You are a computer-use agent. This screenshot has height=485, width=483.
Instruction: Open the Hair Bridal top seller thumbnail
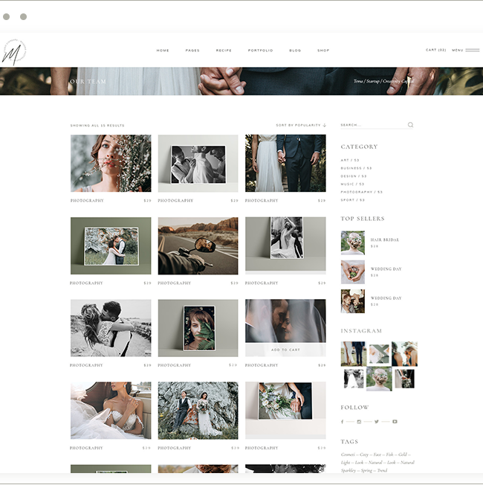click(x=352, y=242)
